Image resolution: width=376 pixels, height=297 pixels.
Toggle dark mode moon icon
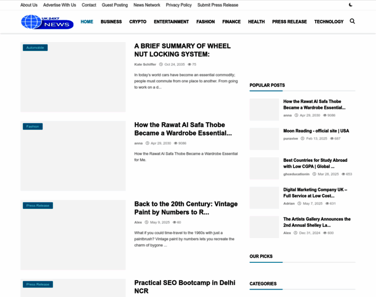click(x=351, y=5)
